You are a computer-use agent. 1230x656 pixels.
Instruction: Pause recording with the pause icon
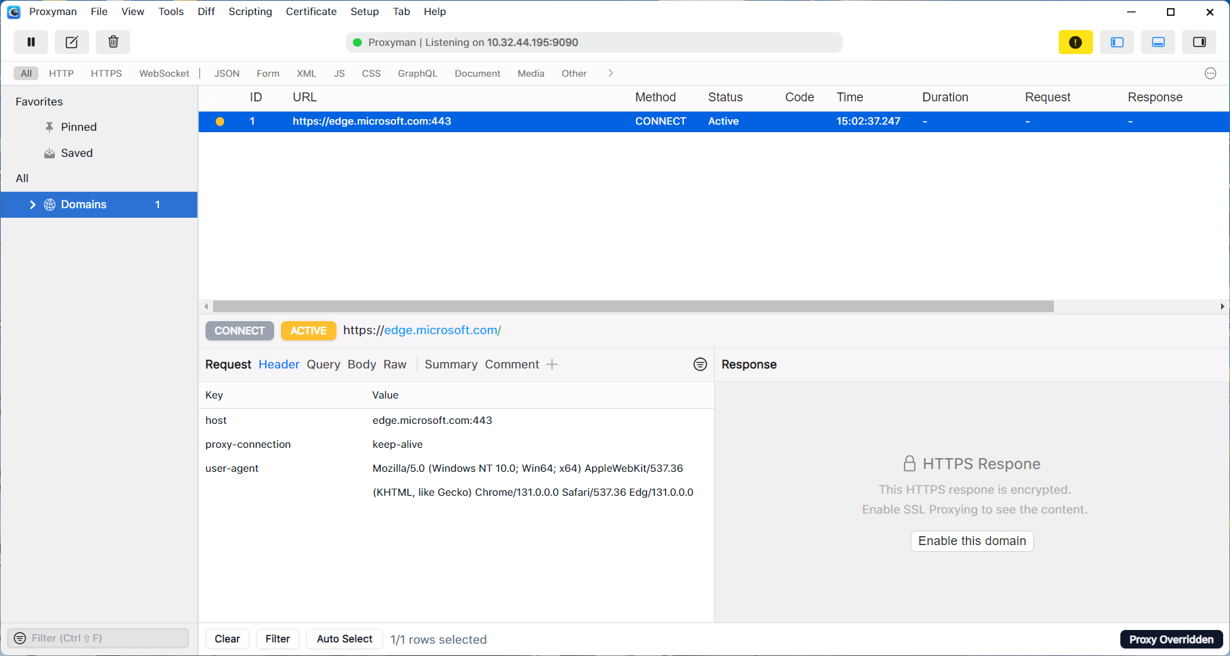[31, 42]
